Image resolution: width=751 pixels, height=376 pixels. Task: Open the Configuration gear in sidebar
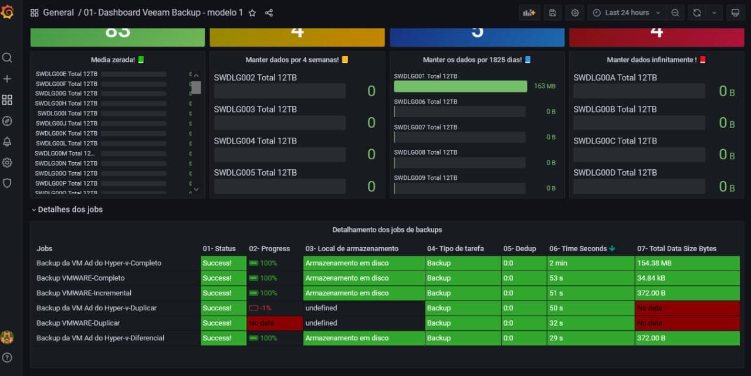point(7,162)
